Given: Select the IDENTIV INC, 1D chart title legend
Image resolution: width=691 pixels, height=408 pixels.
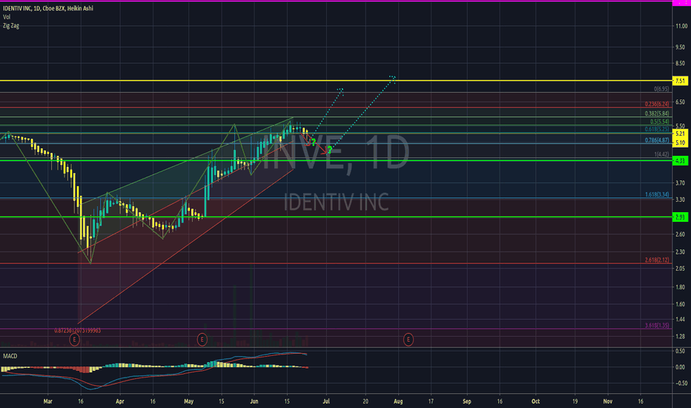Looking at the screenshot, I should click(48, 8).
